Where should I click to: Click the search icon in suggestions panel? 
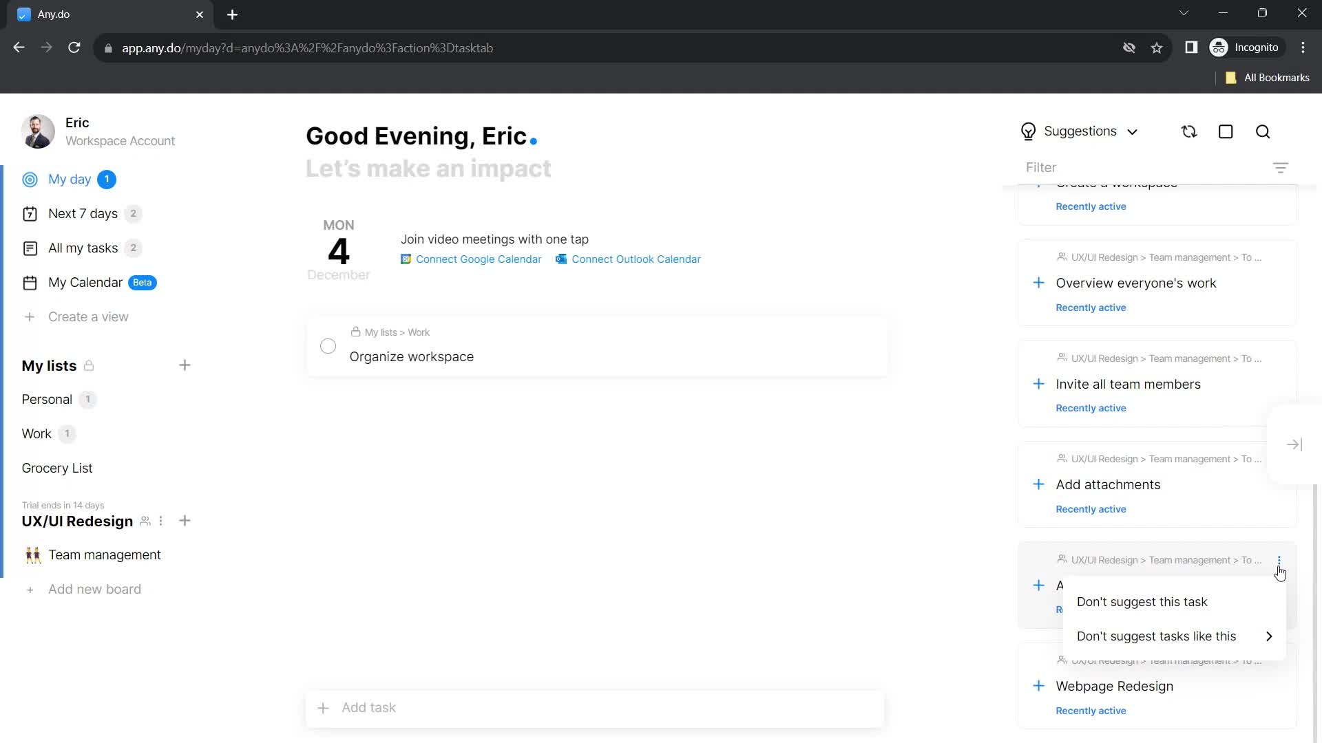click(1266, 131)
